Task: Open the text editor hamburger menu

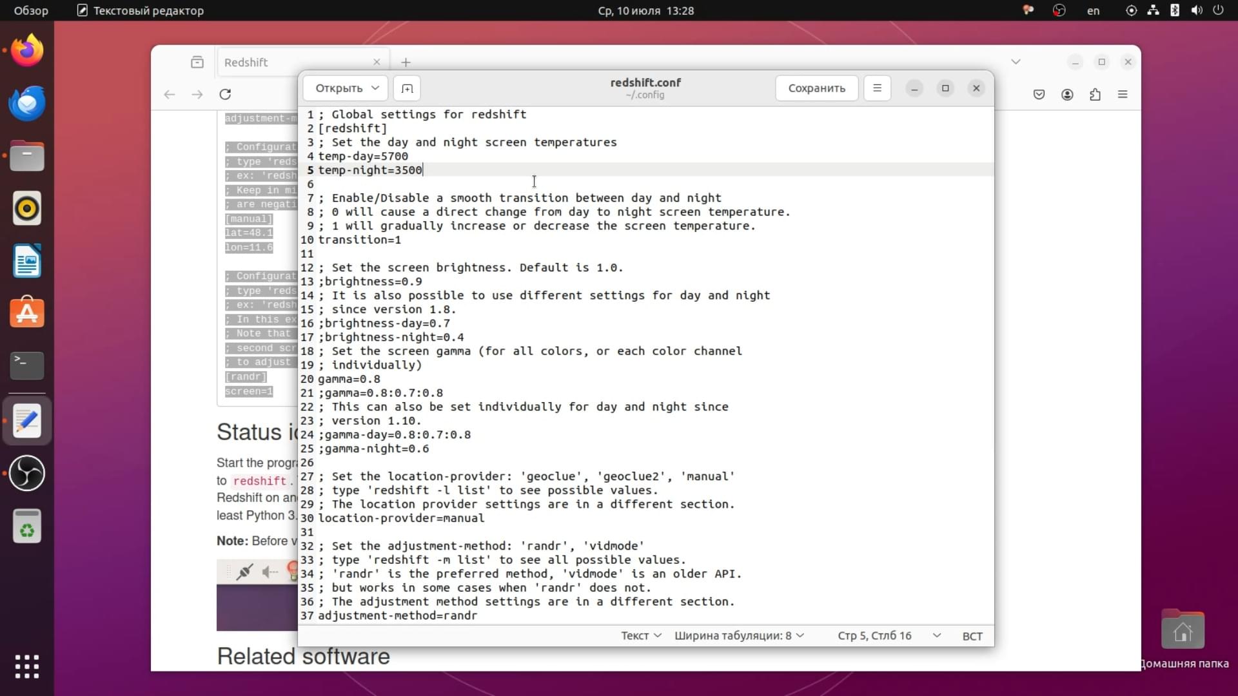Action: click(x=877, y=88)
